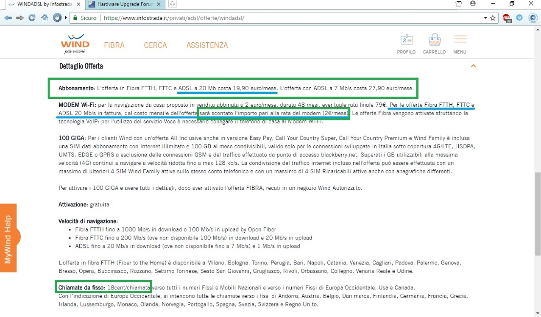Open the FIBRA navigation item
The height and width of the screenshot is (317, 541).
pos(114,45)
